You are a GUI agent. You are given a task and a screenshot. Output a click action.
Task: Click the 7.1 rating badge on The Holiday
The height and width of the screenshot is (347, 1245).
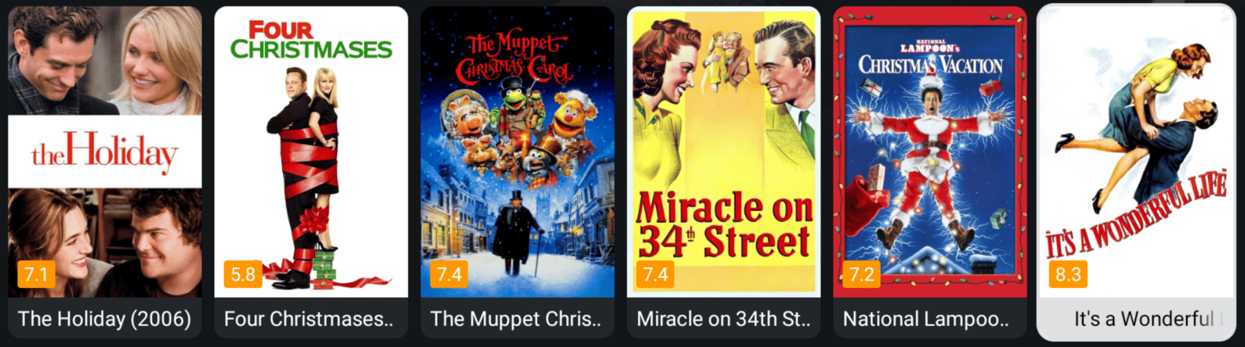coord(36,274)
